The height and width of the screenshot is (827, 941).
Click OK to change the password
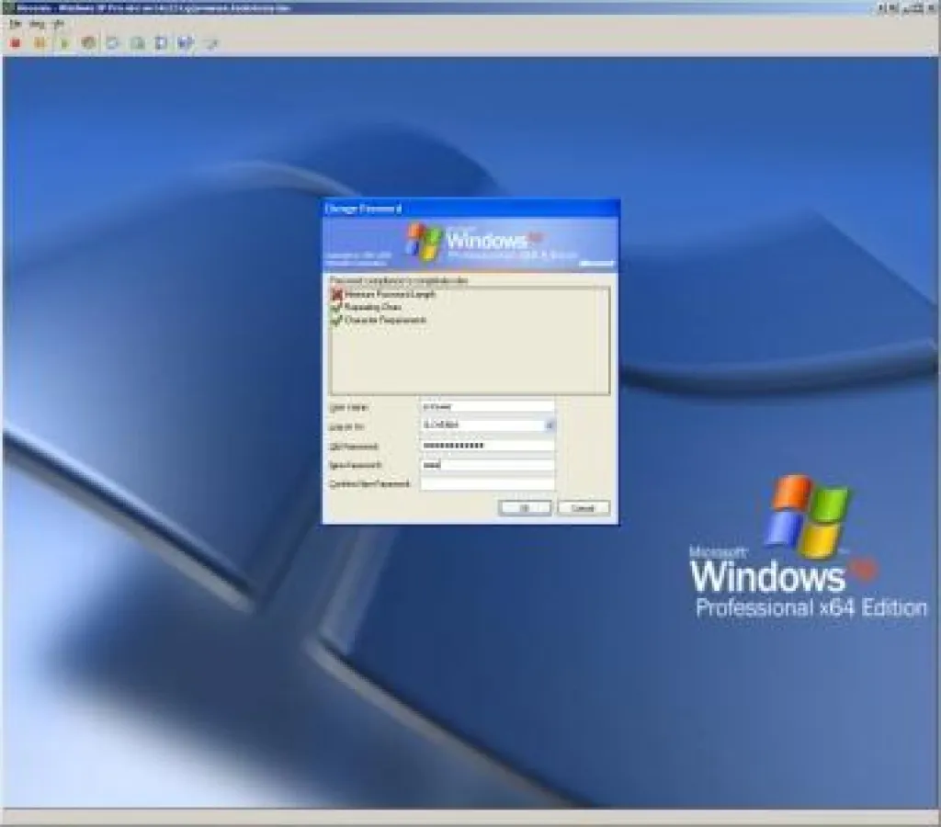[x=526, y=508]
